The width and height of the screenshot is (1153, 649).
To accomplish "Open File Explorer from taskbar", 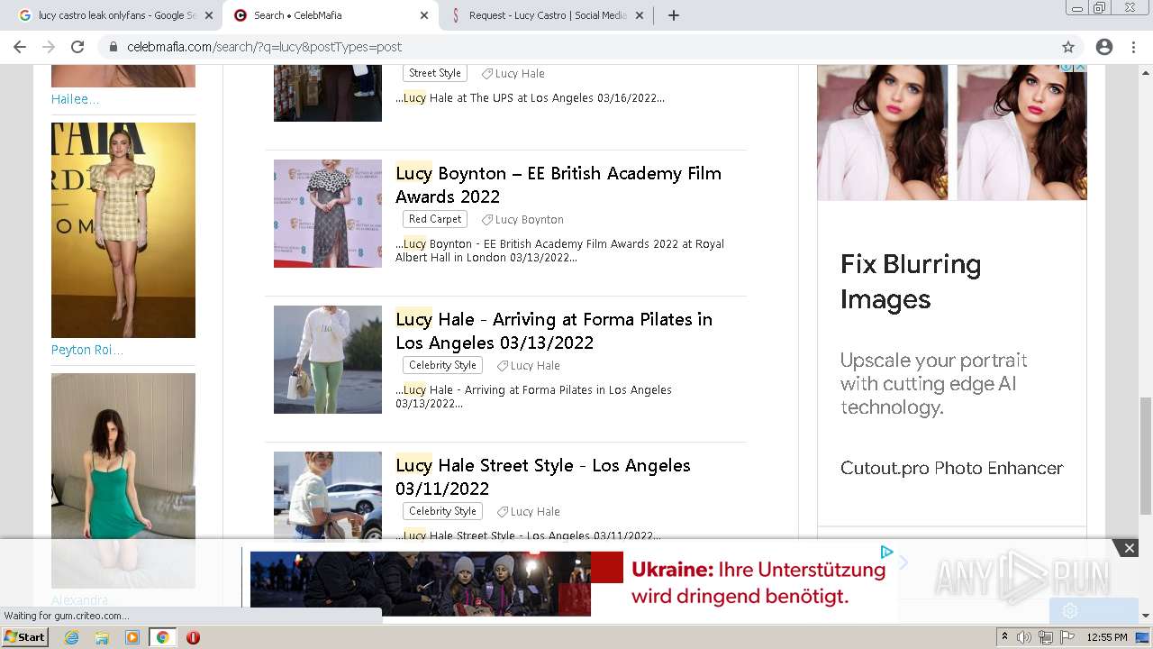I will click(102, 637).
